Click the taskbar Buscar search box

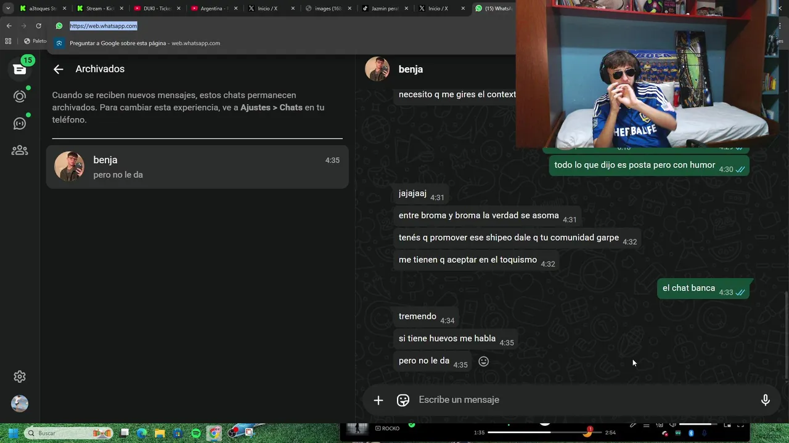point(68,433)
